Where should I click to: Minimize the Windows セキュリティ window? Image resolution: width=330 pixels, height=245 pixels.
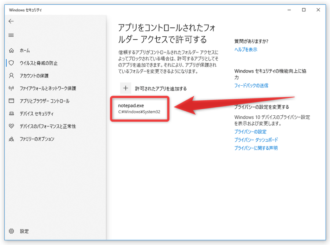point(289,10)
